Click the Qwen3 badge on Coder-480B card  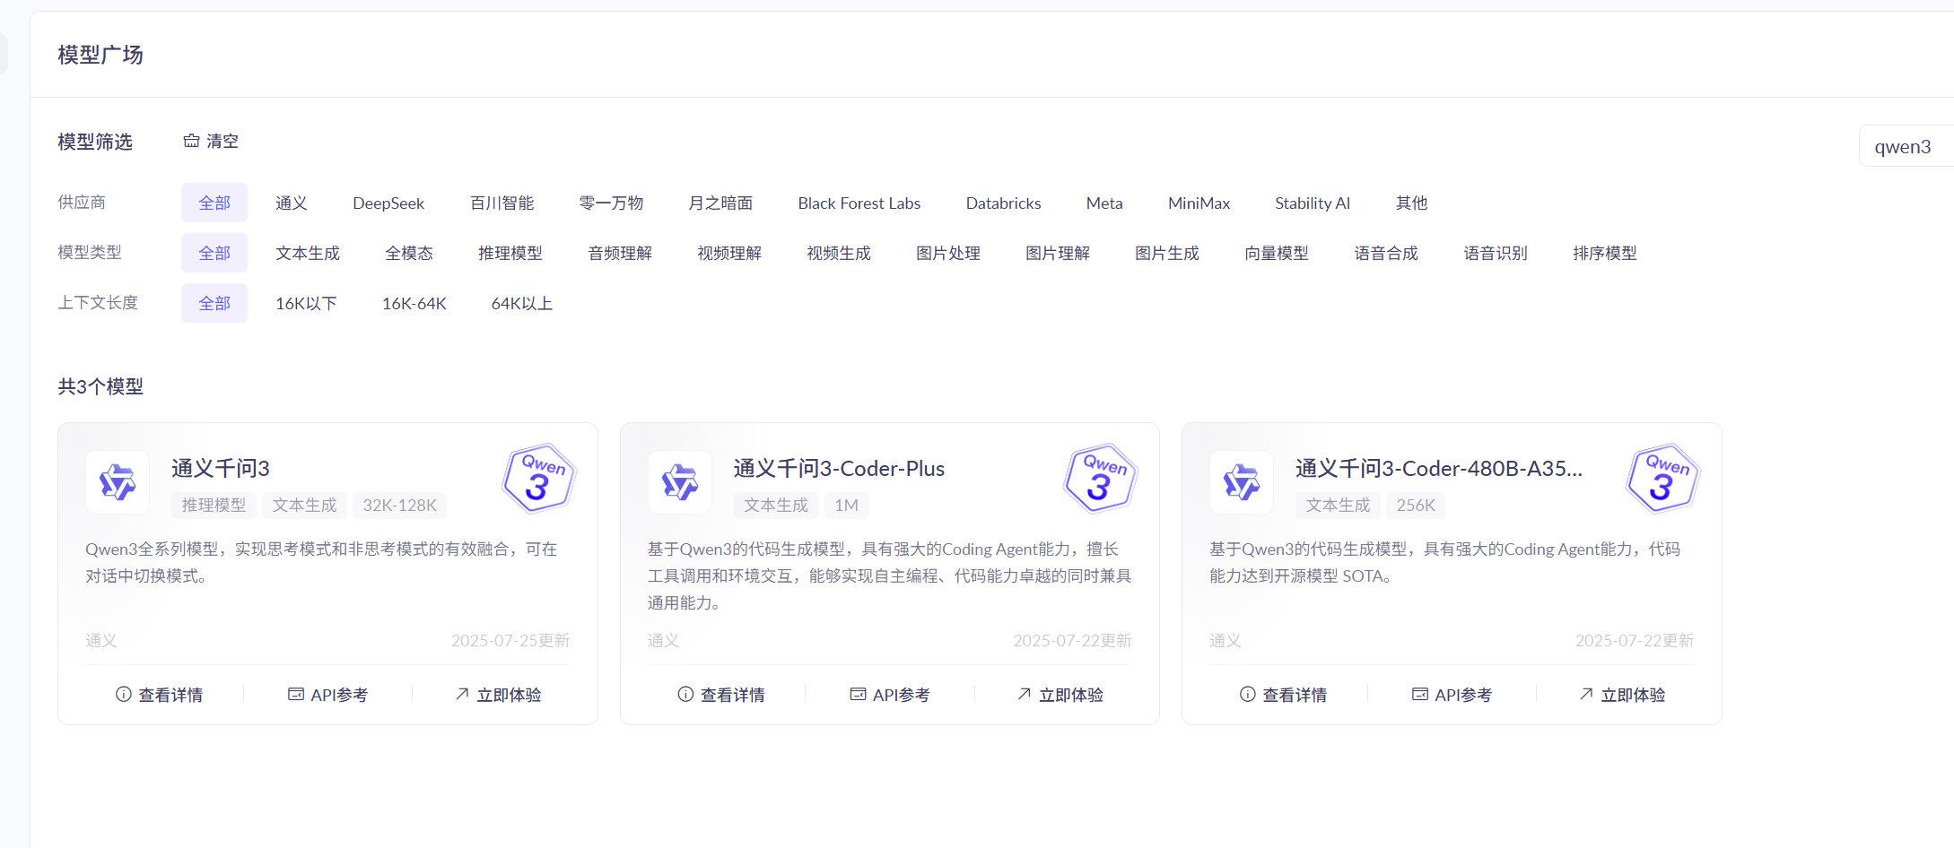1663,478
